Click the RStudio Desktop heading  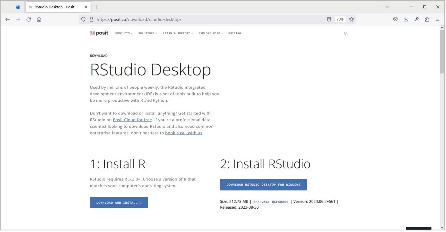(151, 70)
